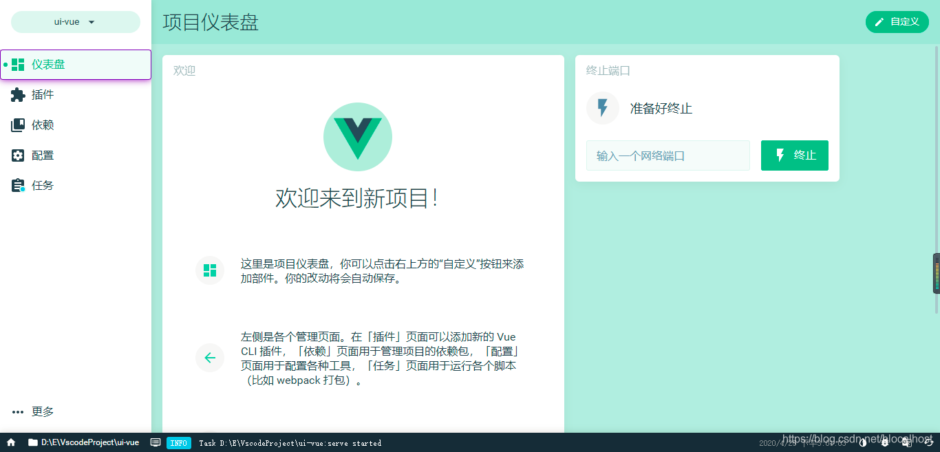Click the scrollbar handle on right edge
Screen dimensions: 940x452
[937, 274]
